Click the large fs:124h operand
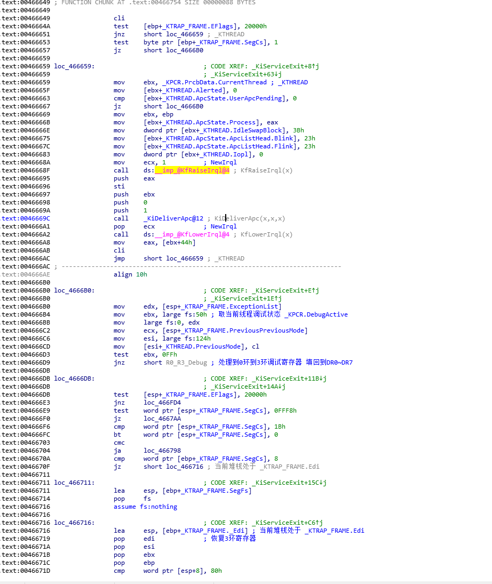 point(187,338)
